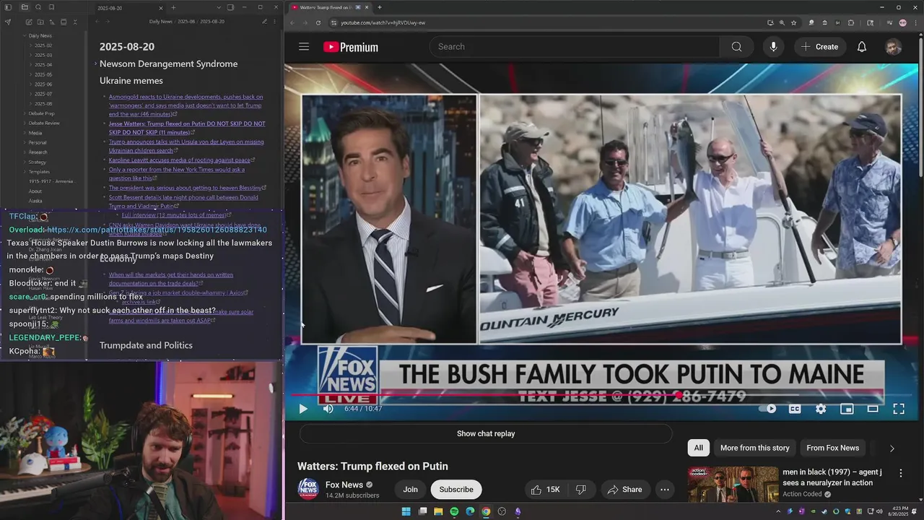Select the More from this story chip
The width and height of the screenshot is (924, 520).
[754, 448]
